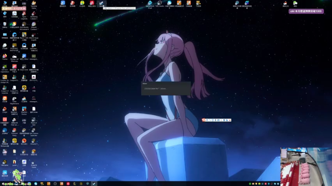Open the active Steam taskbar button
Viewport: 332px width, 186px height.
tap(94, 184)
